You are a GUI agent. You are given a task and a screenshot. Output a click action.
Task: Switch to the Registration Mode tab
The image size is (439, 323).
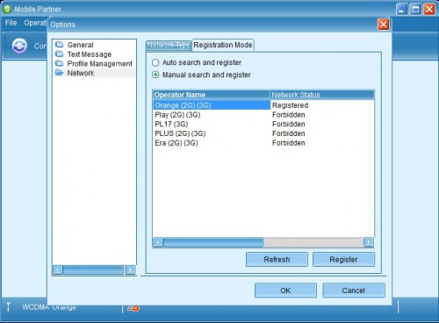[x=223, y=45]
